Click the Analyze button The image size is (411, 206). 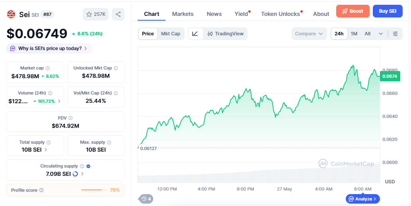[x=363, y=199]
